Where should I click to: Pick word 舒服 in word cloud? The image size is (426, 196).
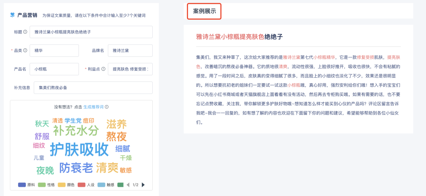click(x=42, y=136)
